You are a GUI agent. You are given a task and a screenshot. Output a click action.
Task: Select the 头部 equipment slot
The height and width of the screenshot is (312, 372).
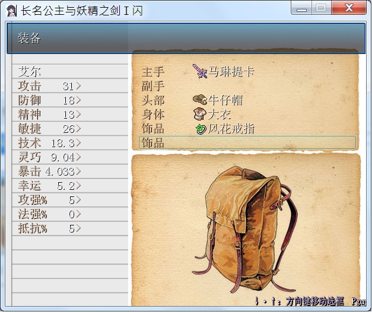[247, 100]
